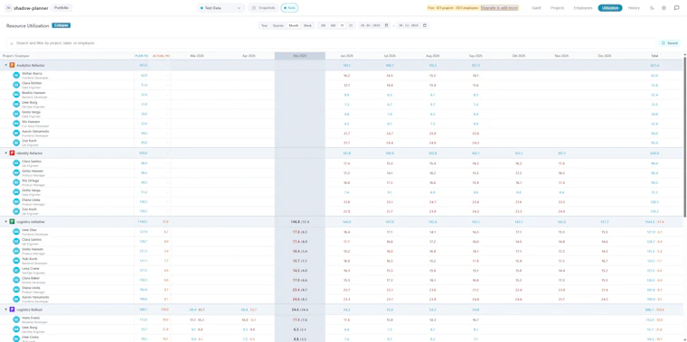Click the start date input field
687x342 pixels.
pyautogui.click(x=374, y=25)
